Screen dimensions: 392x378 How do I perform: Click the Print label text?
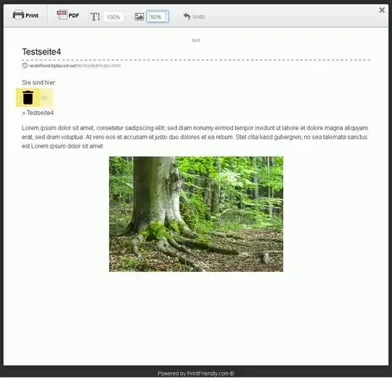point(32,15)
